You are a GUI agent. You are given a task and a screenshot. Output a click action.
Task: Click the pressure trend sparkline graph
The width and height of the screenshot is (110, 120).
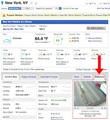[31, 87]
